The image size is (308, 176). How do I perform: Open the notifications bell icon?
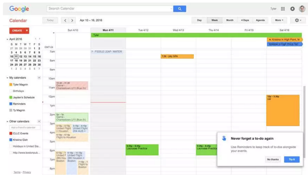point(292,9)
